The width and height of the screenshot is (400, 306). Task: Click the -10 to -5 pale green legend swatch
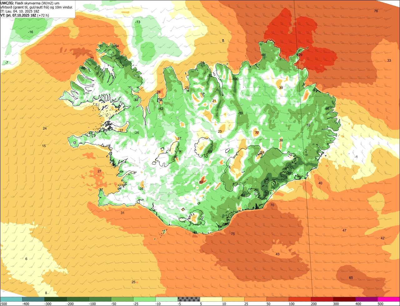pos(167,299)
